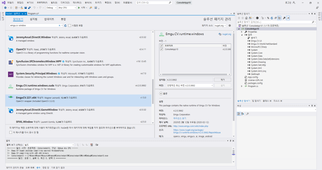Click property pages wrench in Properties panel

click(x=248, y=114)
